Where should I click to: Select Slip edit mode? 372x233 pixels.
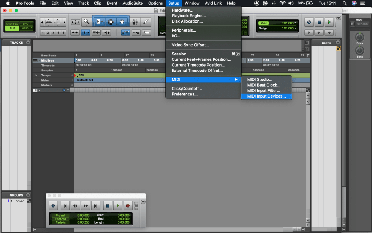pos(12,28)
